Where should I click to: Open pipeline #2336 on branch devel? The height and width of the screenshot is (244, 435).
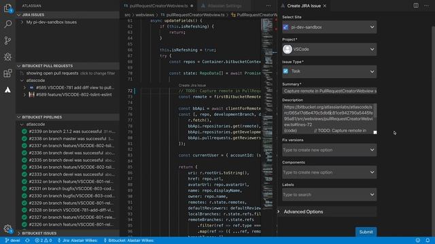click(71, 153)
